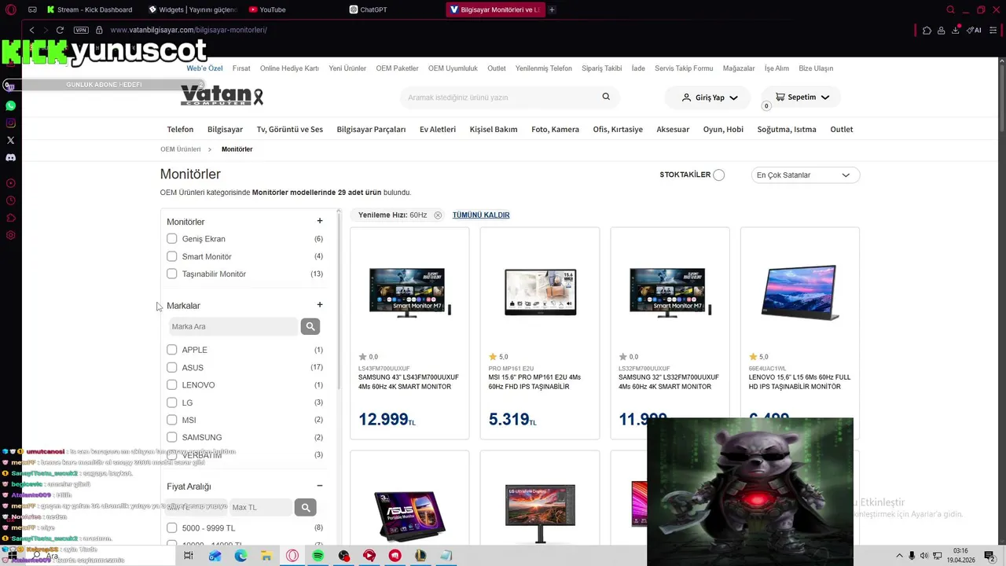Screen dimensions: 1006x566
Task: Open Instagram in the Opera sidebar
Action: point(11,123)
